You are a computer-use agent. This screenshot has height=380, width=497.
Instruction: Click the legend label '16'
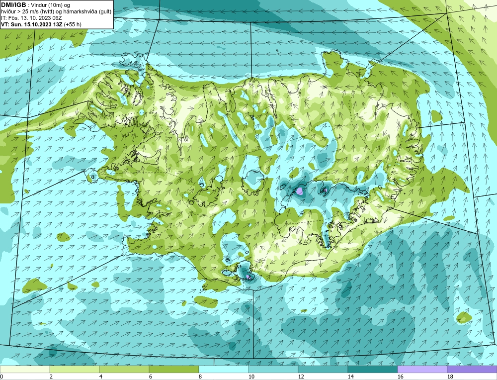pyautogui.click(x=400, y=377)
